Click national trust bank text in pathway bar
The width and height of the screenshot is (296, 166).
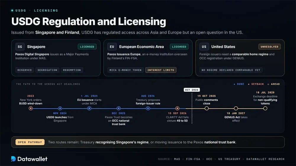[x=220, y=142]
